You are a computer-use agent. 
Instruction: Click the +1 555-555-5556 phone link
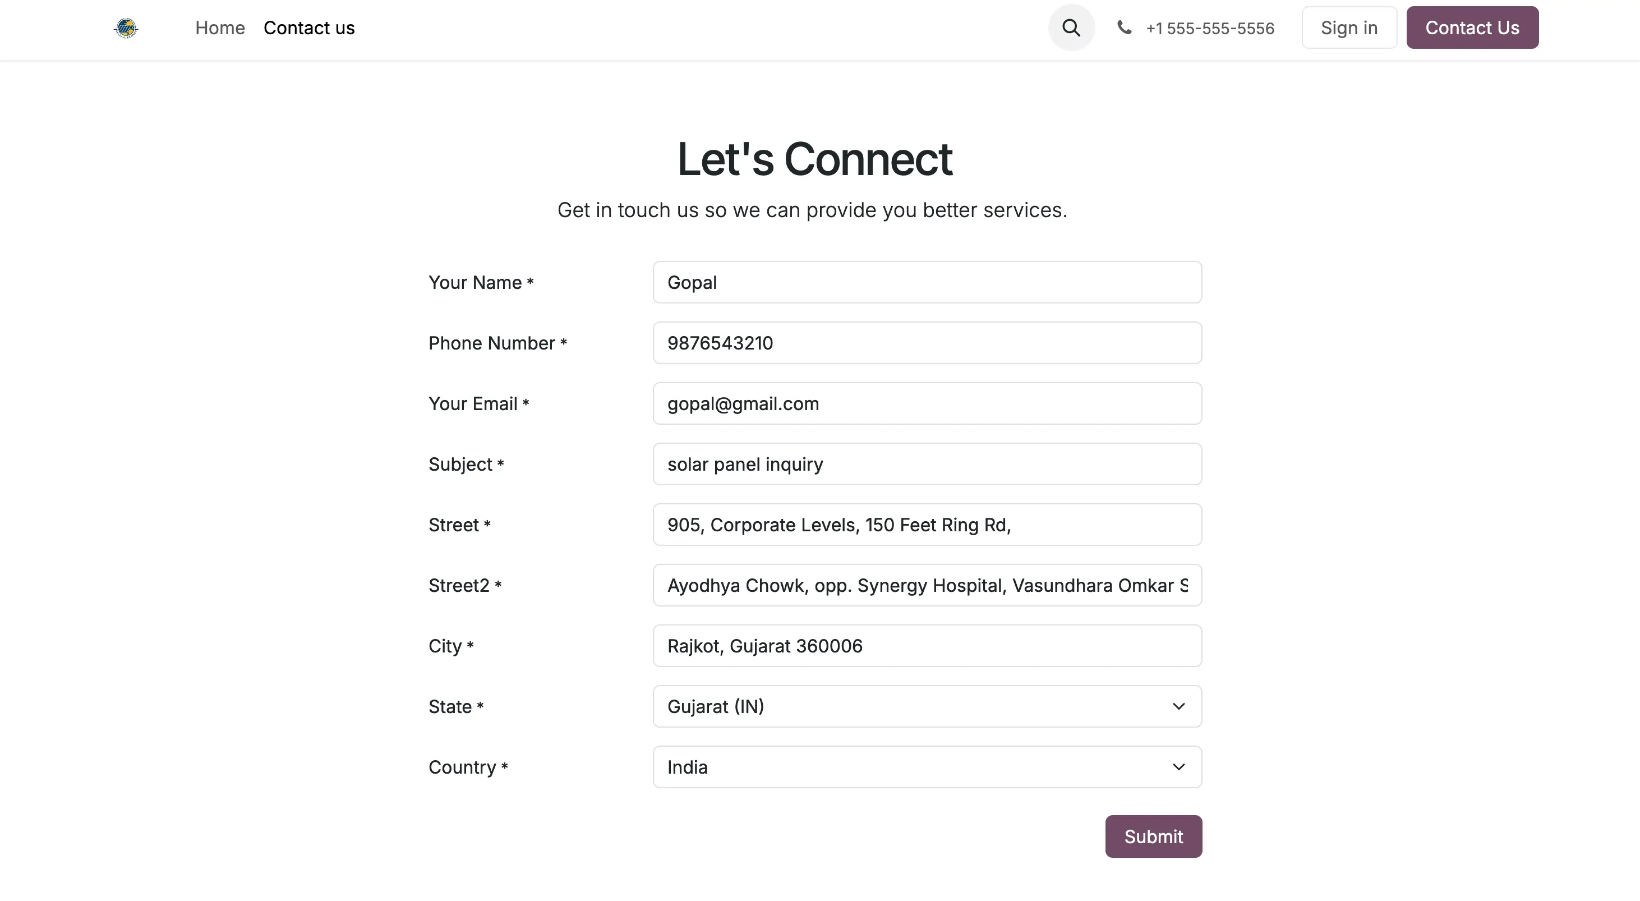pos(1210,28)
